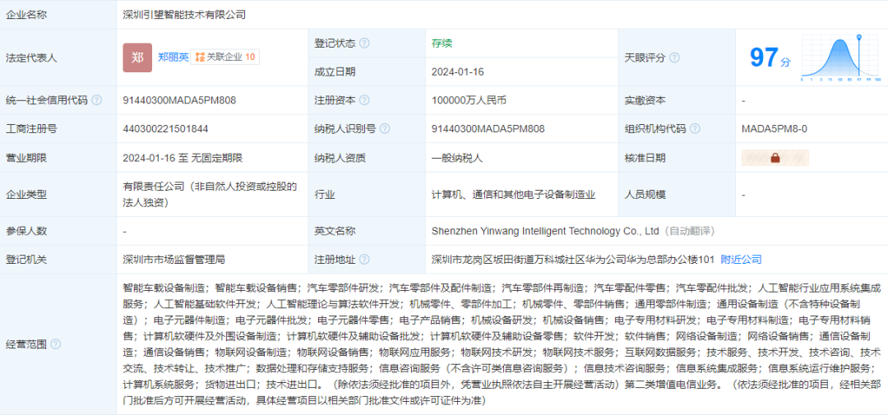Click the help icon beside 纳税人识别号
888x415 pixels.
pyautogui.click(x=385, y=129)
